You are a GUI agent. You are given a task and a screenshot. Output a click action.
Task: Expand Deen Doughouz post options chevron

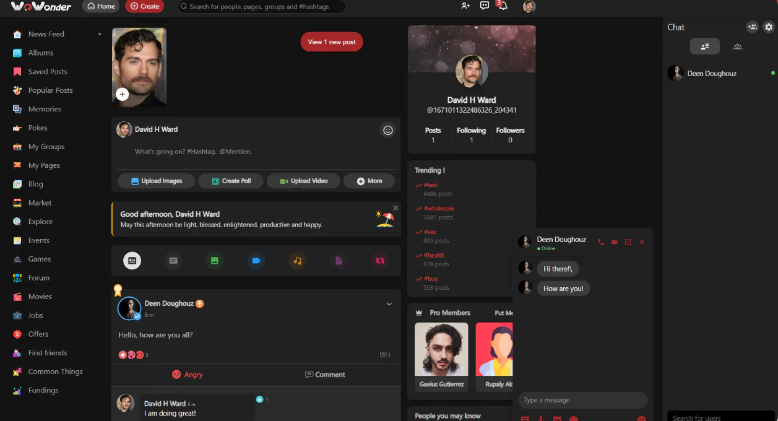389,304
